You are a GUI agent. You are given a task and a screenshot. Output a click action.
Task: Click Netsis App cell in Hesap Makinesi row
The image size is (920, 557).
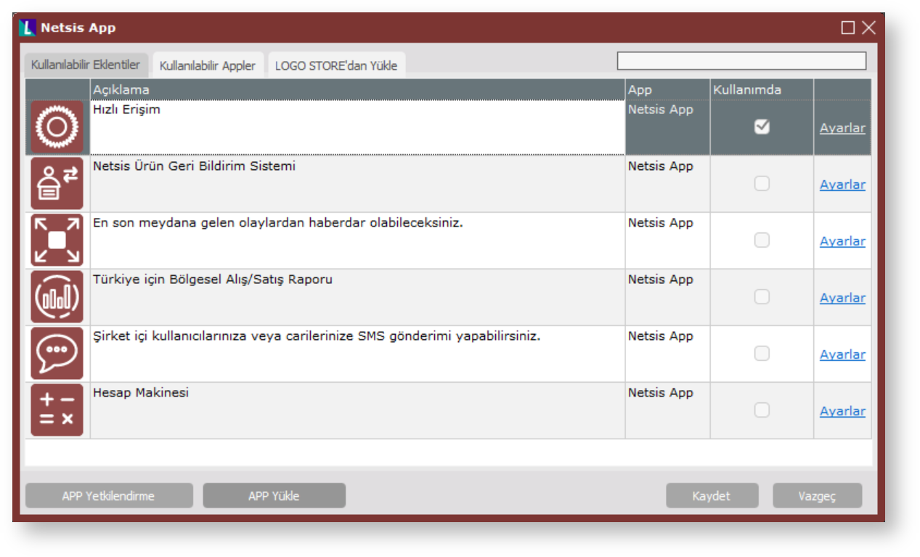click(667, 410)
